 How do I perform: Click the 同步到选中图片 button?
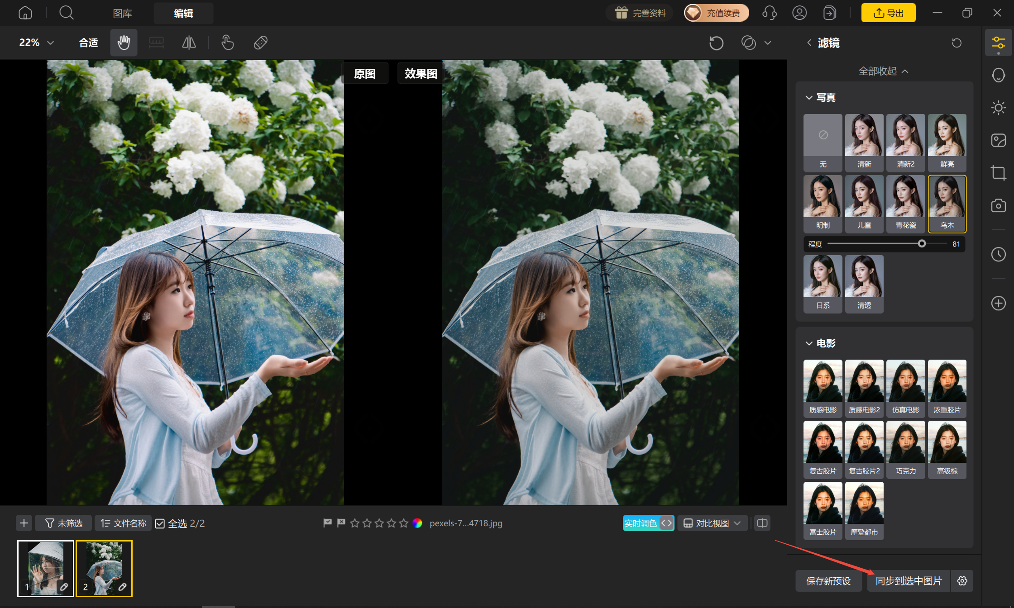click(x=909, y=581)
